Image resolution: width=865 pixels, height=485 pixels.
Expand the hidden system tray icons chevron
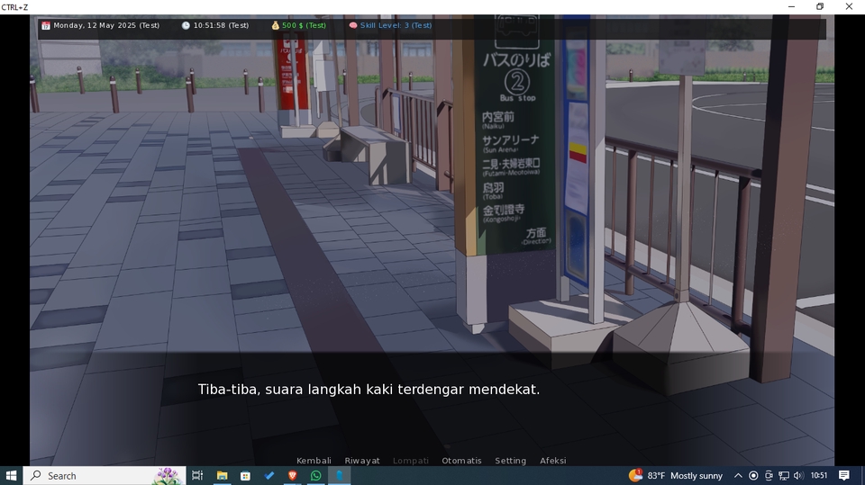click(738, 476)
